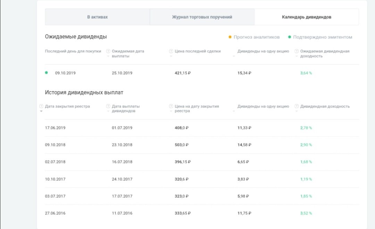Select the "Календарь дивидендов" tab

[307, 17]
